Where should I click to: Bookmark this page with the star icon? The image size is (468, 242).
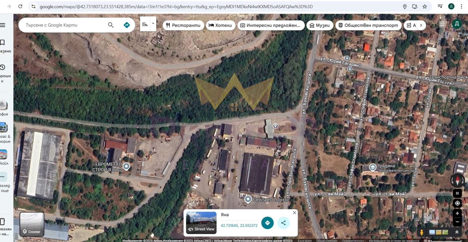[424, 6]
